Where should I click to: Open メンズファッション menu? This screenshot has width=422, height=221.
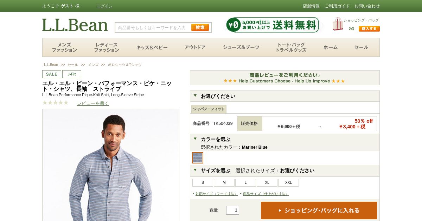[x=64, y=47]
